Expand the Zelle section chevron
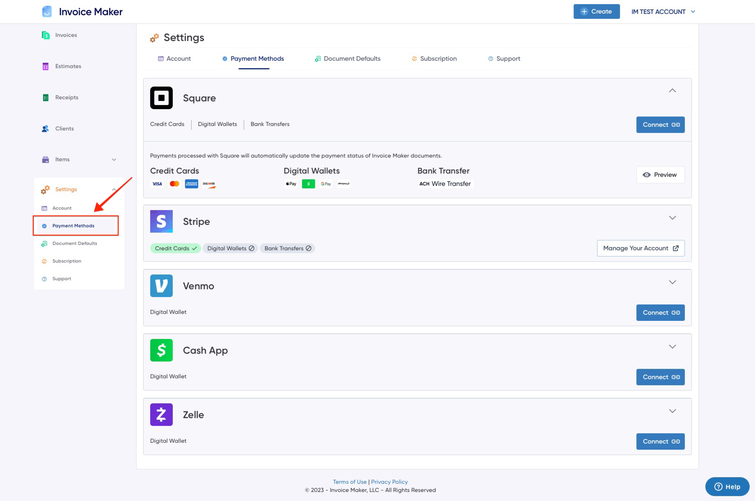The image size is (755, 501). point(672,411)
